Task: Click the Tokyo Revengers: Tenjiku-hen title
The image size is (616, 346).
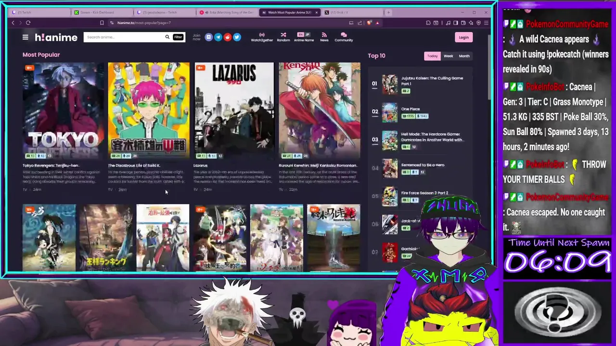Action: click(x=51, y=165)
